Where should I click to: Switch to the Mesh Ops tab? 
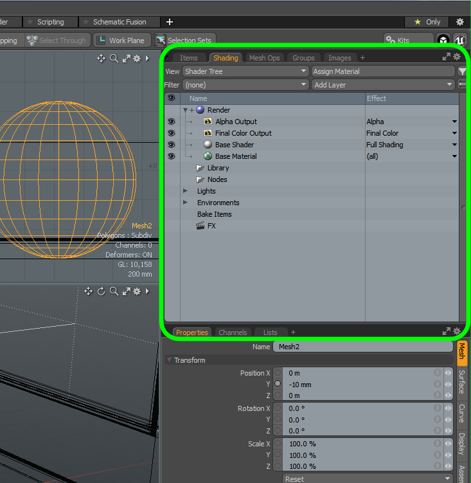(264, 58)
